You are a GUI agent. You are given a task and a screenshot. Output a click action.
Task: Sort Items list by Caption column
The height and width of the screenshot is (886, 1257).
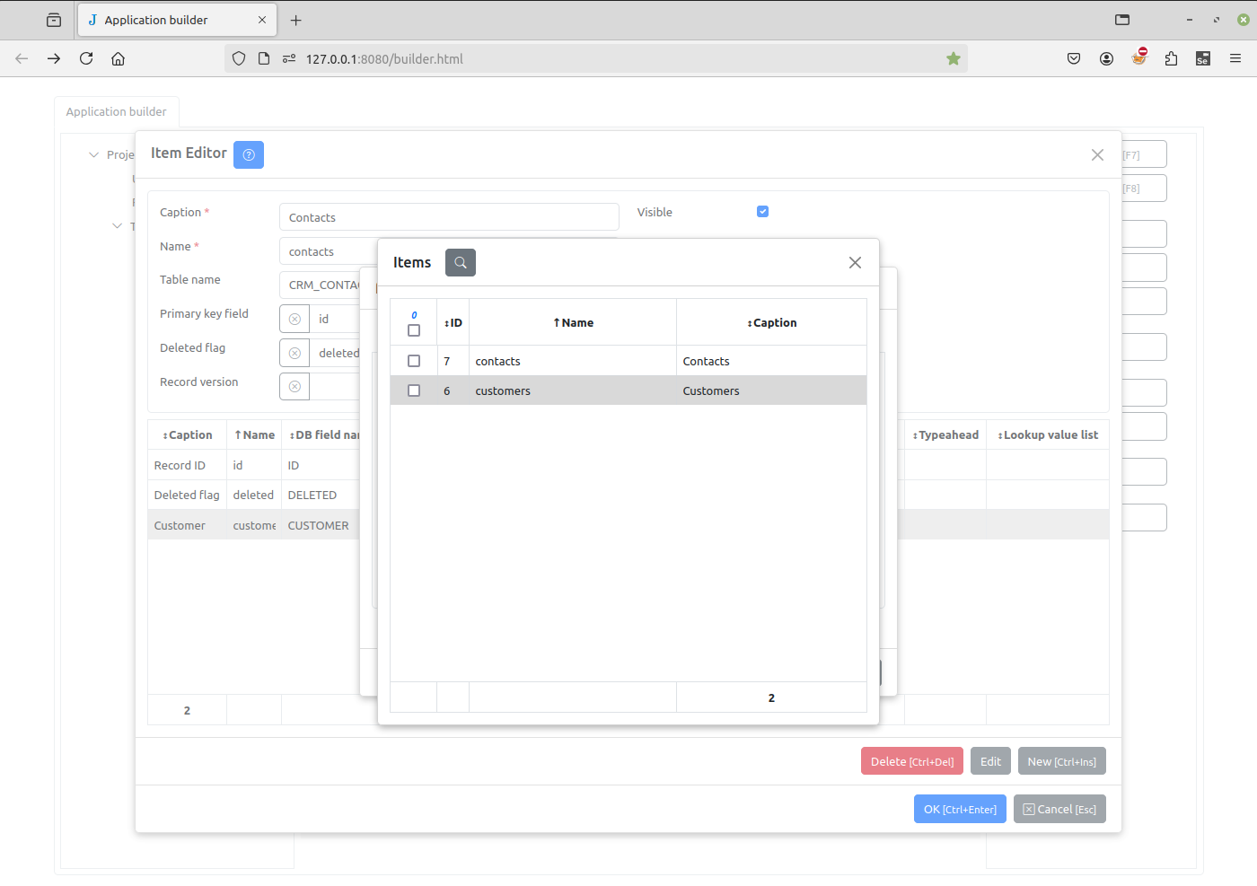click(771, 323)
